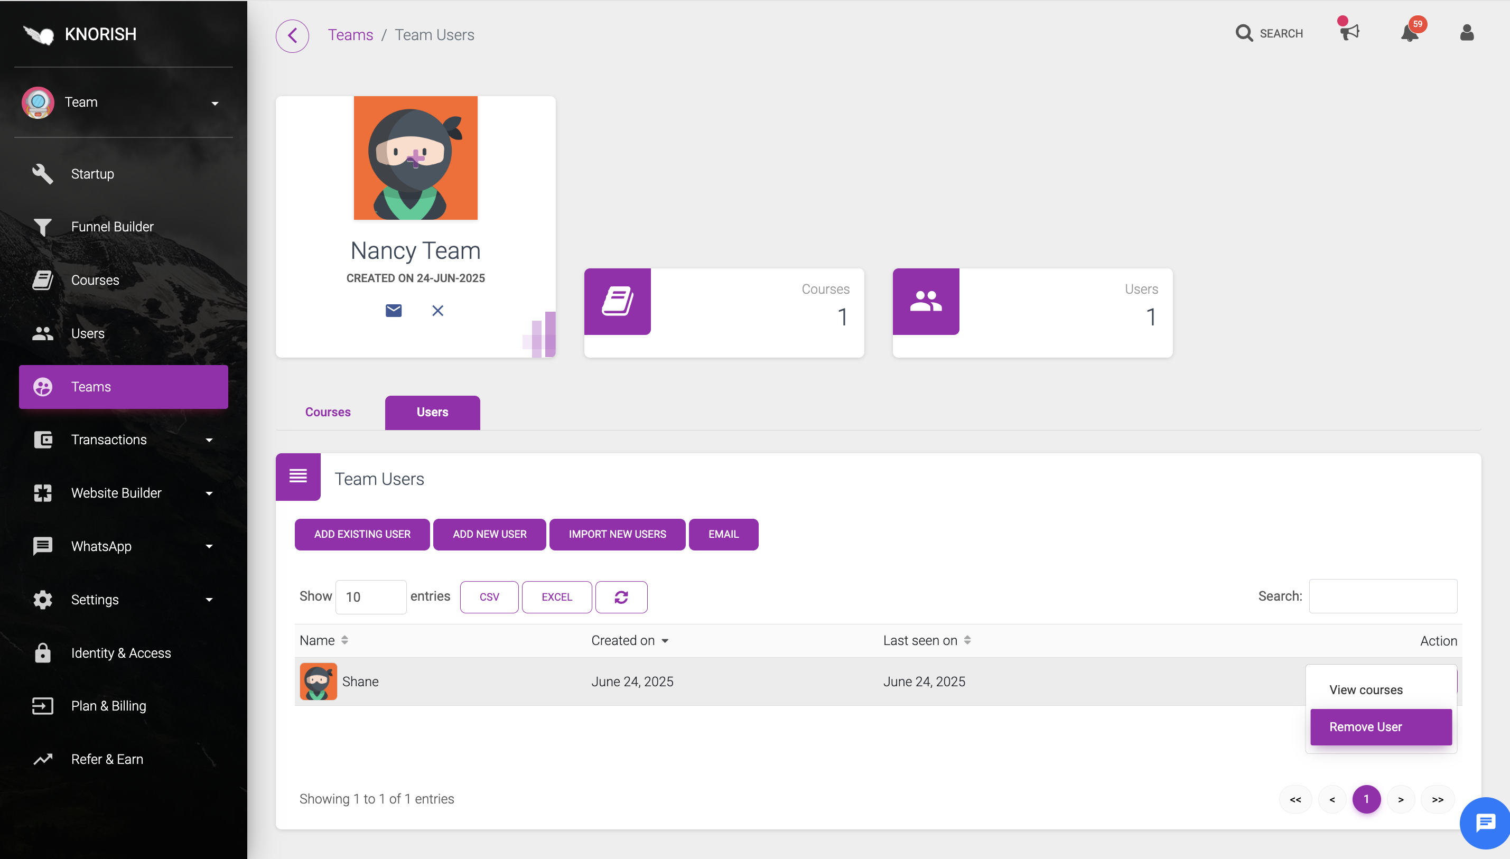1510x859 pixels.
Task: Go to first page pagination button
Action: point(1295,799)
